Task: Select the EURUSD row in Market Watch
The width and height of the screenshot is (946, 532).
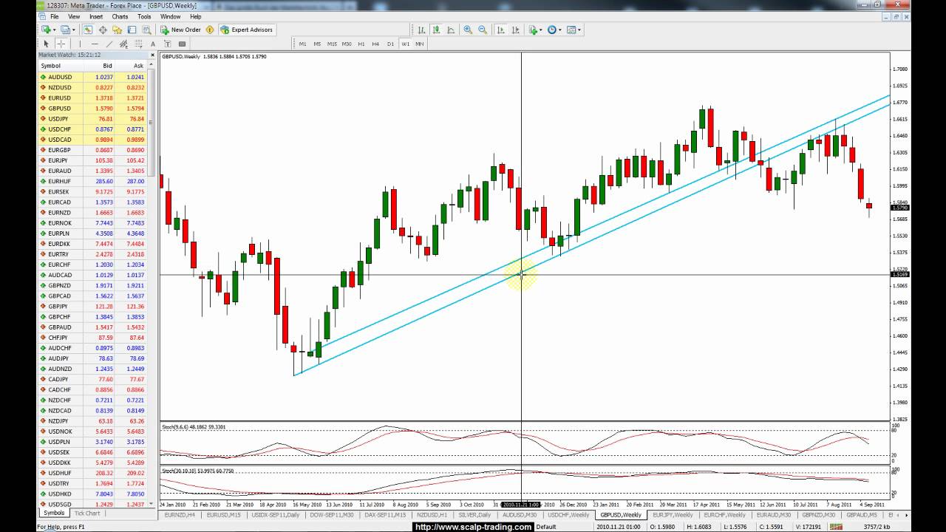Action: click(94, 98)
